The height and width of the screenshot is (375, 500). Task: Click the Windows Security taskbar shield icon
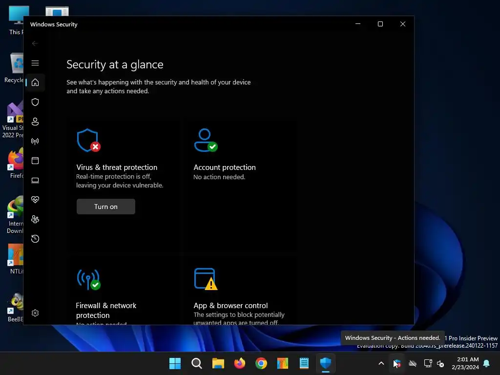point(326,363)
